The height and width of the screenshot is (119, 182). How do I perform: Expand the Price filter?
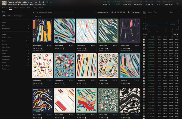[x=16, y=26]
